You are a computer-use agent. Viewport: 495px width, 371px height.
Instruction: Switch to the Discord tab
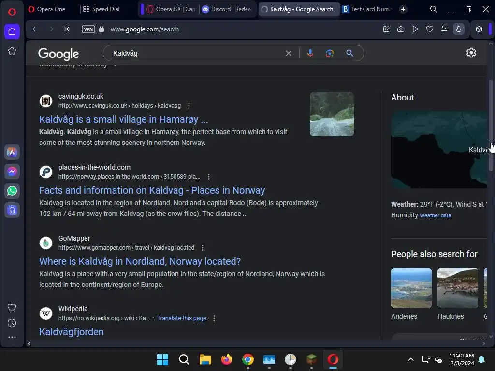[227, 9]
